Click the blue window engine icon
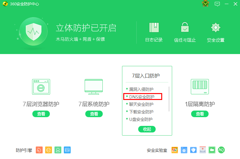This screenshot has height=159, width=240. coord(67,150)
